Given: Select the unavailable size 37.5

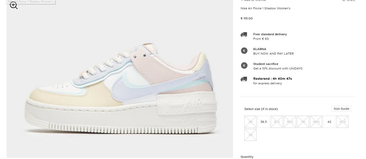Looking at the screenshot, I should pos(277,122).
